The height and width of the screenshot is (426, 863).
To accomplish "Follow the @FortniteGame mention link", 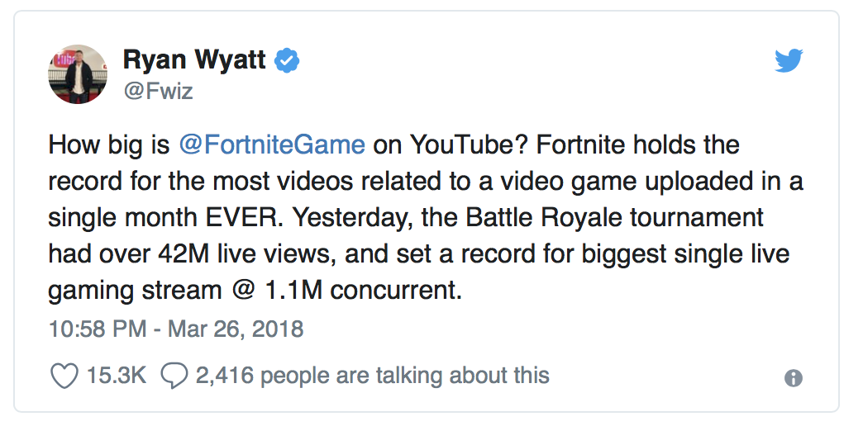I will tap(272, 145).
